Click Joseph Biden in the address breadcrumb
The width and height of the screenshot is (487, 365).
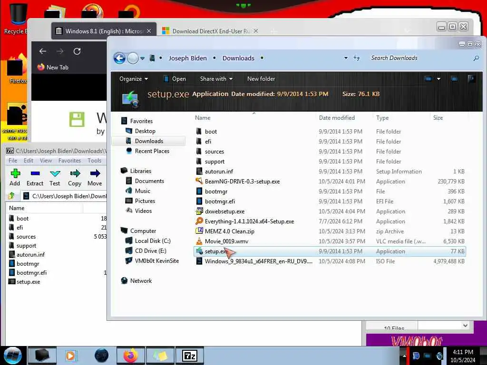(187, 58)
